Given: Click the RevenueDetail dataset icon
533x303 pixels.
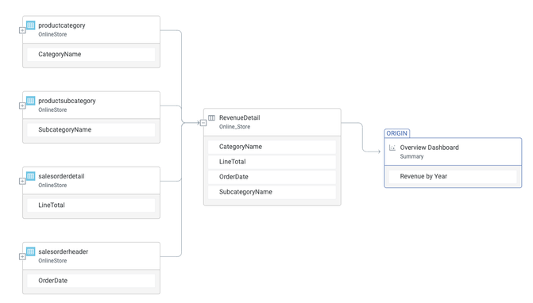Looking at the screenshot, I should coord(211,117).
